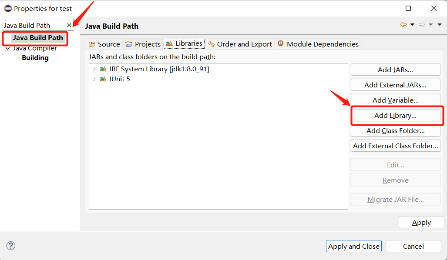This screenshot has height=260, width=447.
Task: Click the JRE System Library jar icon
Action: (103, 69)
